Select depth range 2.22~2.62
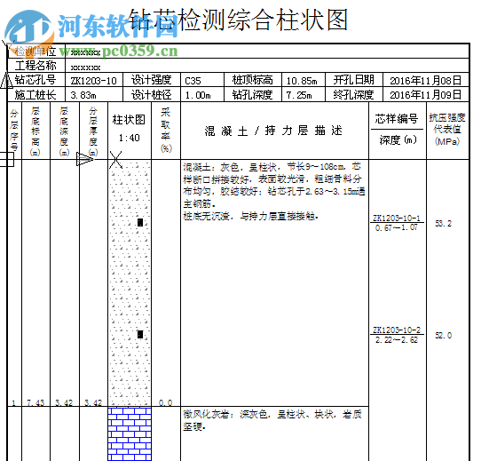 tap(397, 340)
